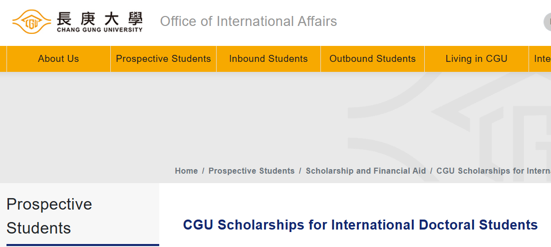Screen dimensions: 551x247
Task: Click the CHANG GUNG UNIVERSITY English caption
Action: click(99, 30)
